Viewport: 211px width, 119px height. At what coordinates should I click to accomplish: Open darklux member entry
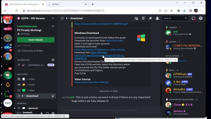point(184,112)
